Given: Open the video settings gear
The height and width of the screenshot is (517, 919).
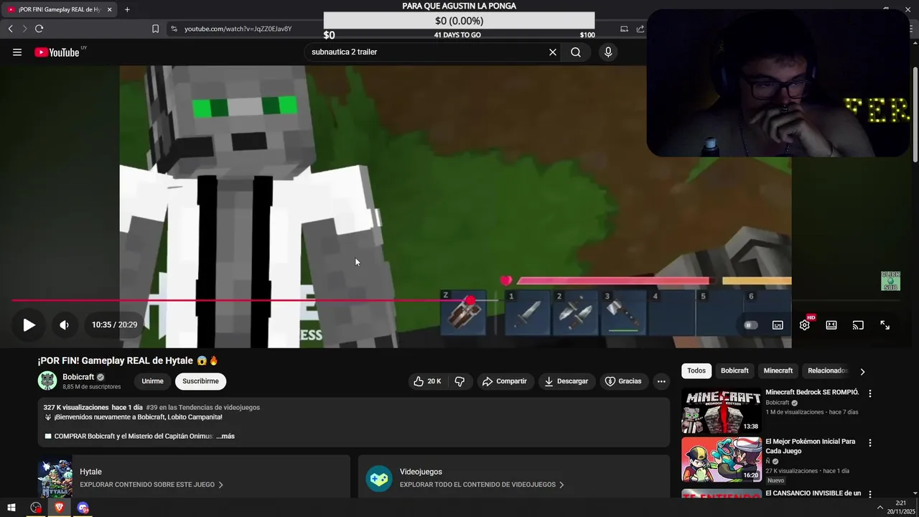Looking at the screenshot, I should 805,325.
